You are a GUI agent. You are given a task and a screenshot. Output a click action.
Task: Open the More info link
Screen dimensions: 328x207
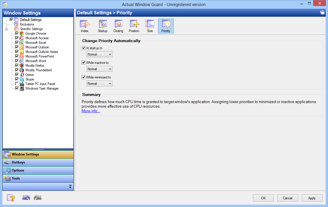click(90, 111)
